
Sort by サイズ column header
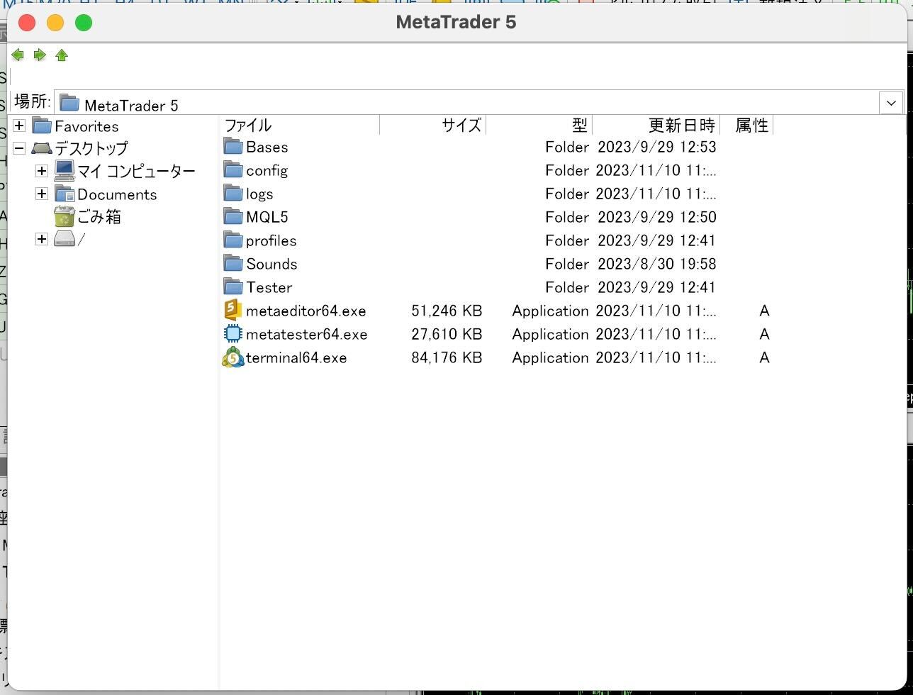(x=433, y=126)
